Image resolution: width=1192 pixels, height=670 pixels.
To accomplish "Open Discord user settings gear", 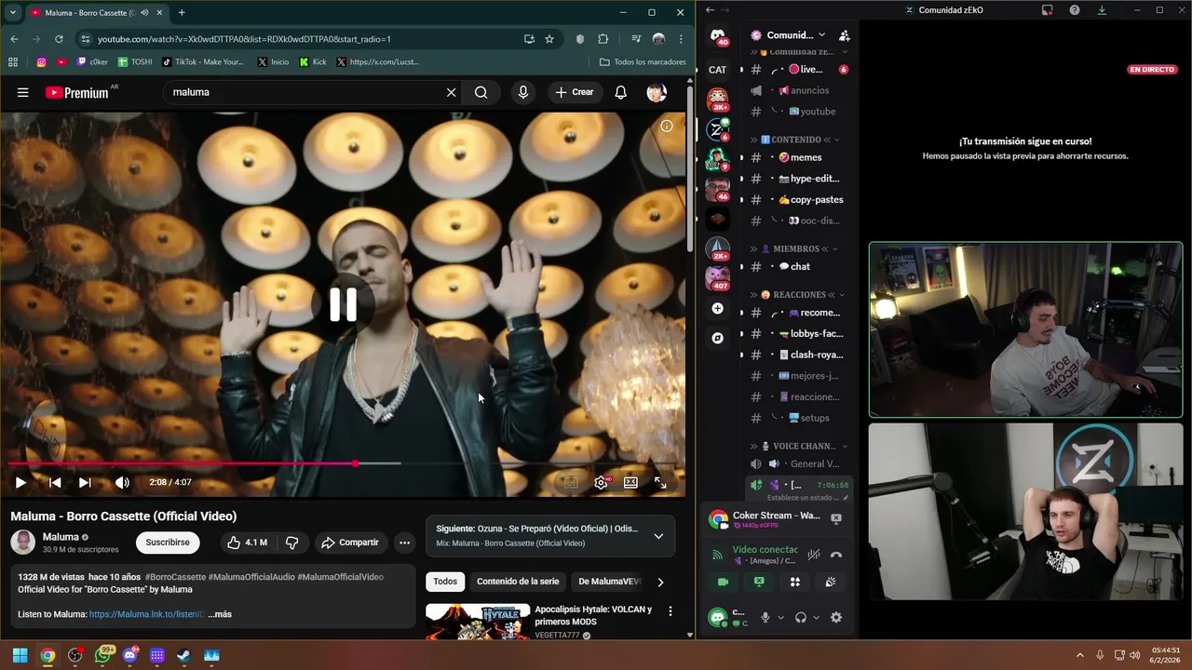I will click(836, 617).
